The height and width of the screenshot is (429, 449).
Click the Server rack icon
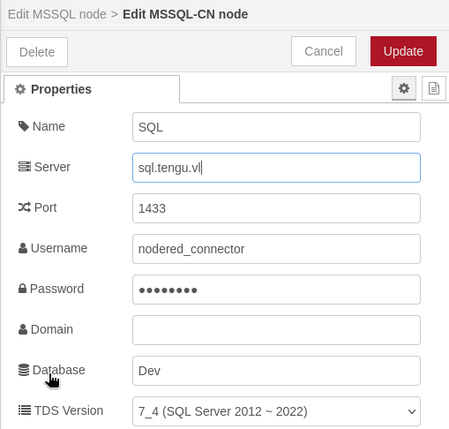(25, 167)
